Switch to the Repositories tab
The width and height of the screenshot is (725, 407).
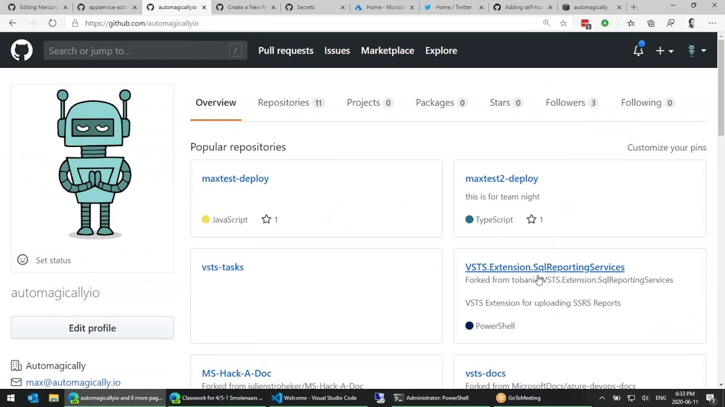pos(291,103)
